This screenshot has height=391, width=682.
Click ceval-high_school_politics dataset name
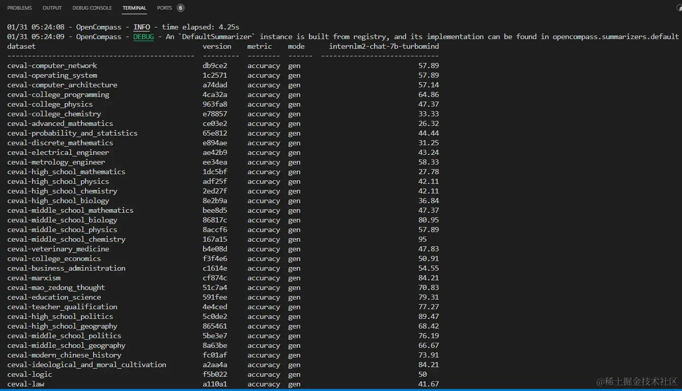[60, 316]
